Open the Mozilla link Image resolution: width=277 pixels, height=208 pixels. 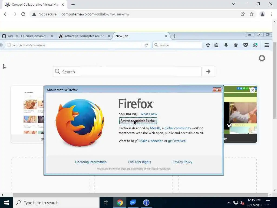tap(155, 128)
